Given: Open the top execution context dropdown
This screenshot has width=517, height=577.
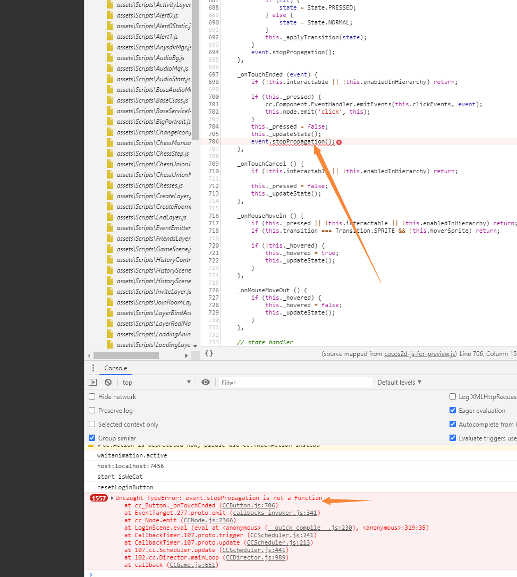Looking at the screenshot, I should (157, 383).
